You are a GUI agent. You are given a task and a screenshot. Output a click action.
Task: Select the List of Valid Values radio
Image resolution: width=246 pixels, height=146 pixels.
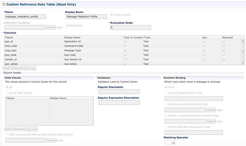[x=7, y=93]
